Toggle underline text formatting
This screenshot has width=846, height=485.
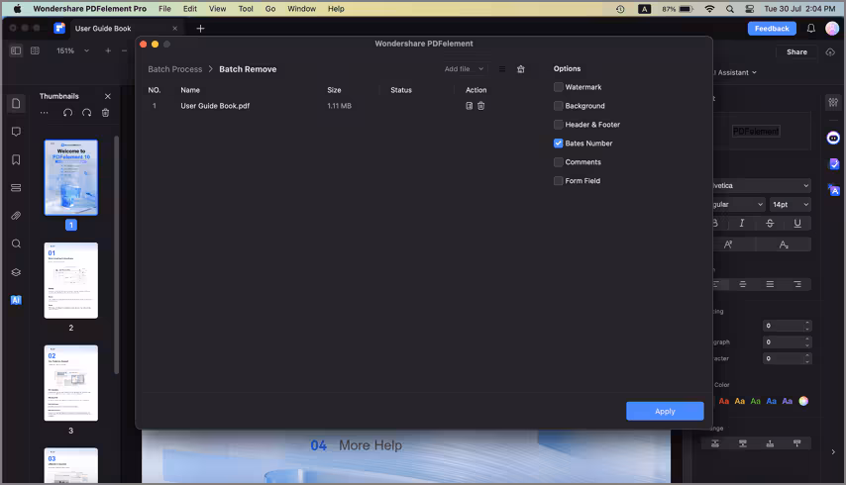click(x=797, y=223)
